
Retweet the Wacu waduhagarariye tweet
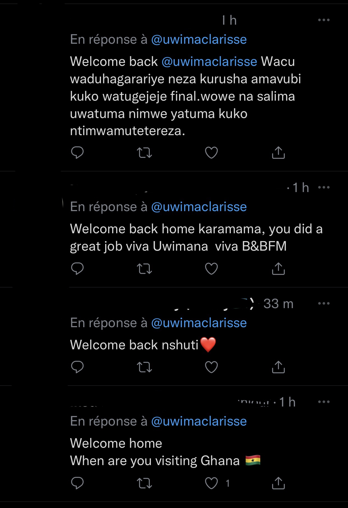click(x=144, y=153)
